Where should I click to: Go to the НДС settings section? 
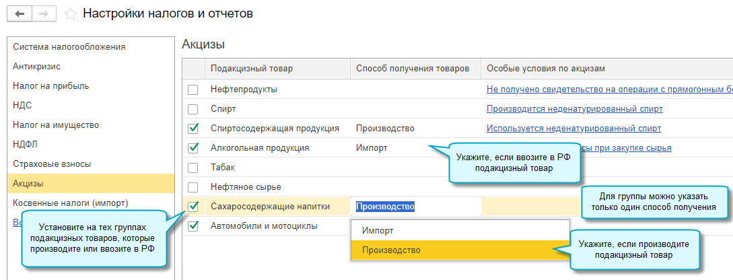click(x=22, y=106)
